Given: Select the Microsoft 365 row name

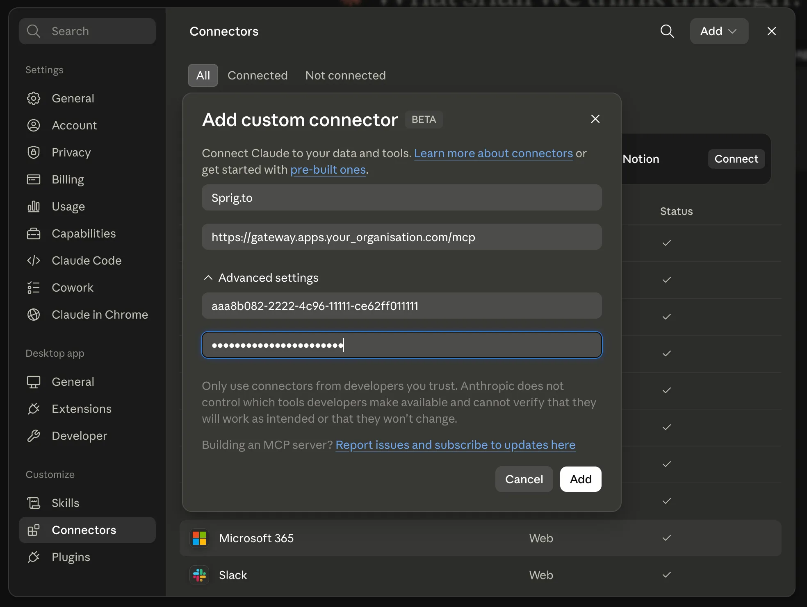Looking at the screenshot, I should (x=256, y=538).
